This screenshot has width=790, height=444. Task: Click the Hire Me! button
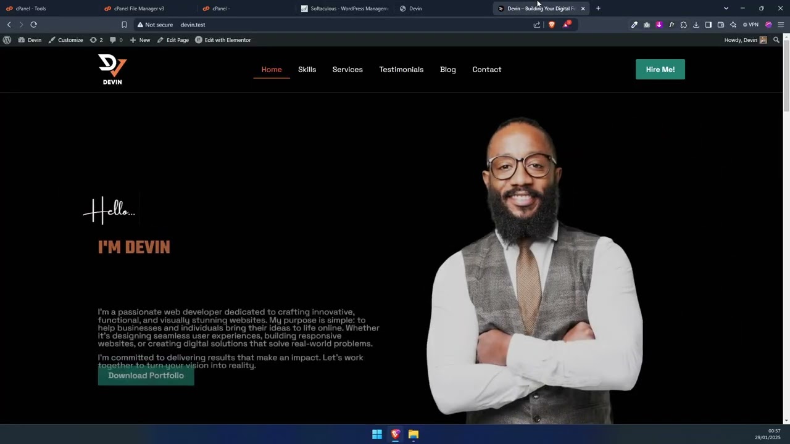coord(660,70)
